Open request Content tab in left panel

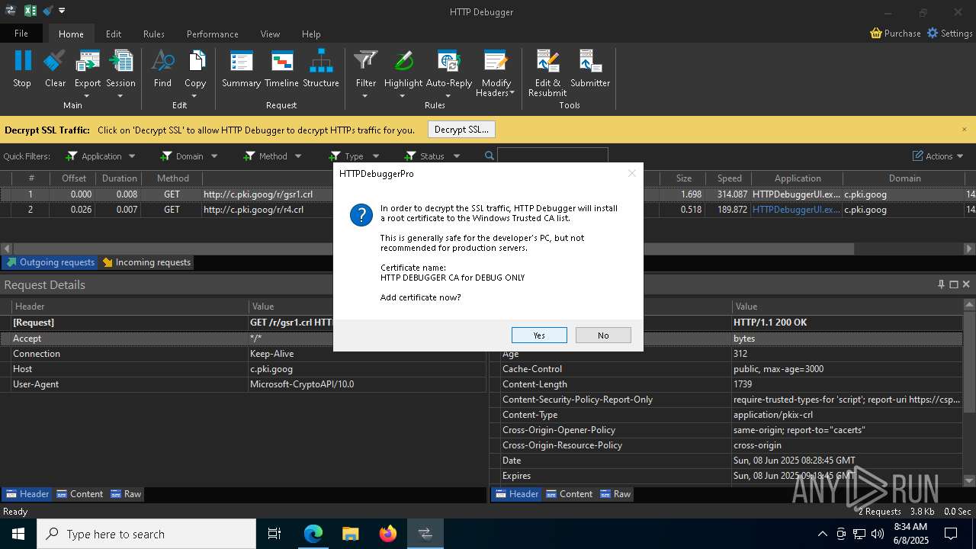point(79,494)
